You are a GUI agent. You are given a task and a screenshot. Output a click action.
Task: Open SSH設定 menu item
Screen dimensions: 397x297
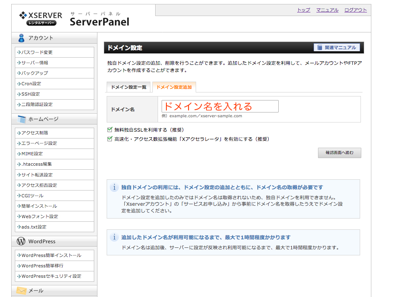pyautogui.click(x=55, y=94)
